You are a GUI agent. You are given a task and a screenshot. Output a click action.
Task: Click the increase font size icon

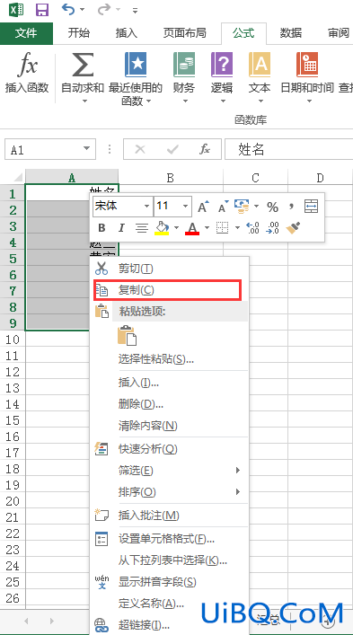[203, 207]
